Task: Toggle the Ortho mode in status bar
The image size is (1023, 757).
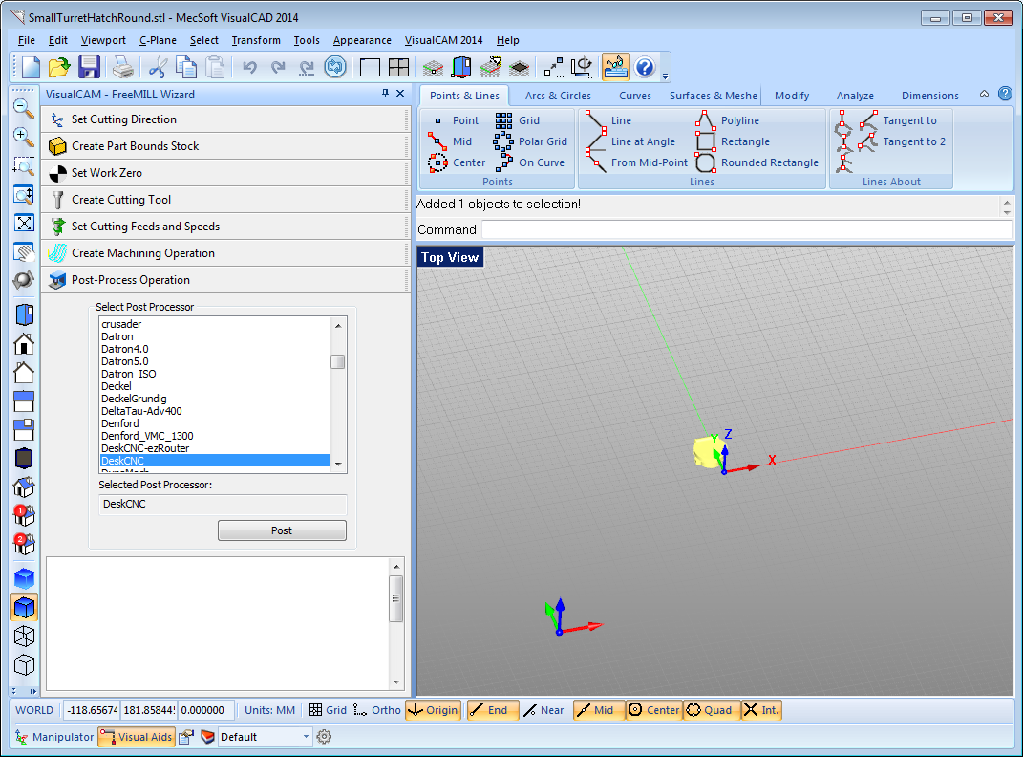Action: click(376, 710)
